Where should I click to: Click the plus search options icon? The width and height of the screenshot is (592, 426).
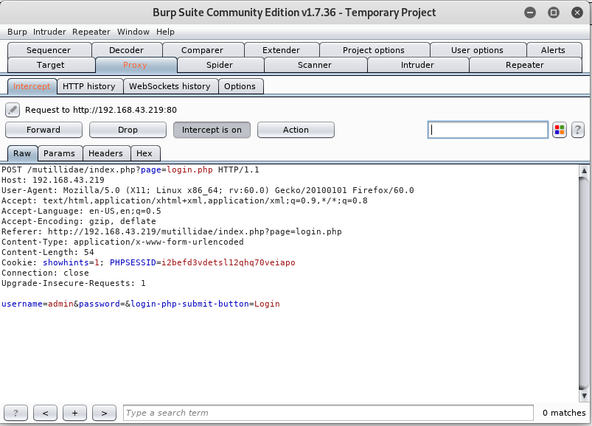(x=74, y=412)
